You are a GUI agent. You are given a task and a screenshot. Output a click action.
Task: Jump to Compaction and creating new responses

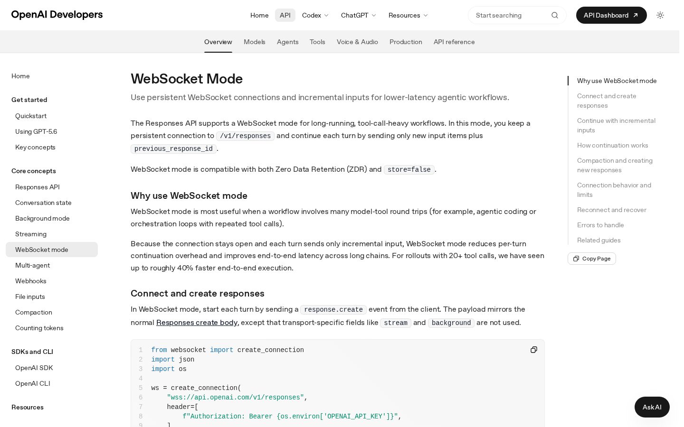(615, 165)
